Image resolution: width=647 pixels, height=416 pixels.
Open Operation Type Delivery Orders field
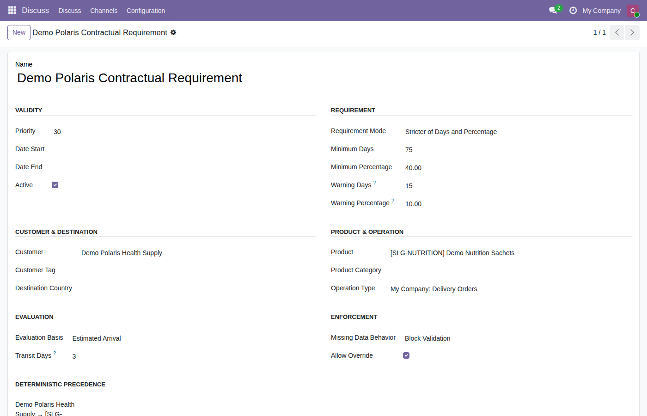511,289
